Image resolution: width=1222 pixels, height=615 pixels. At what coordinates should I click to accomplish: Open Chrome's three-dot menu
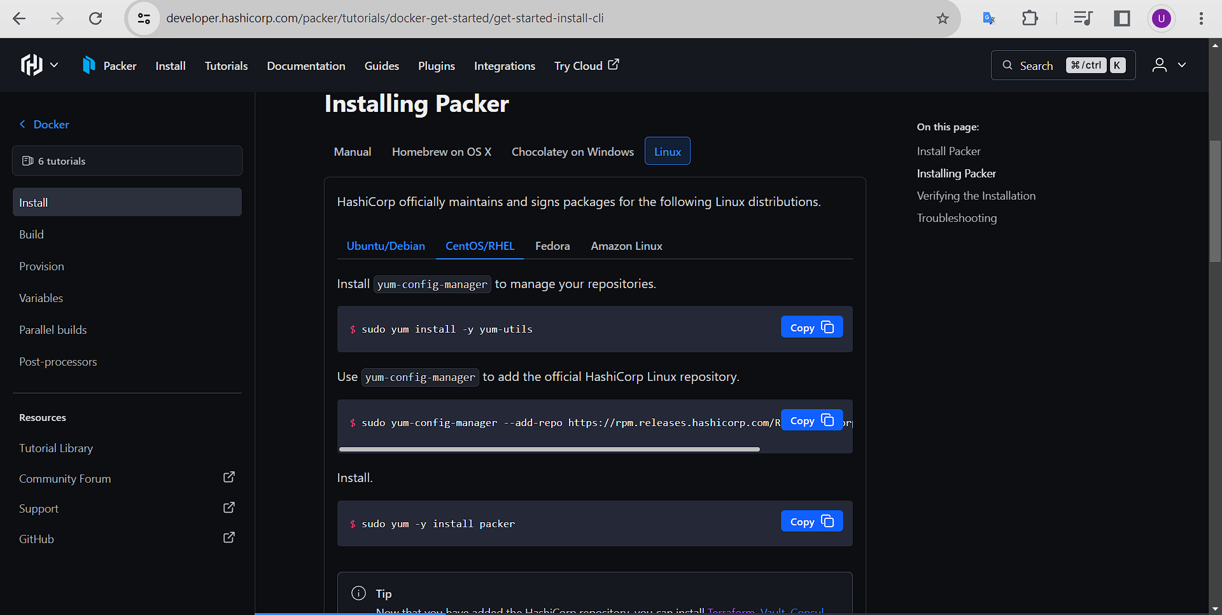point(1202,18)
